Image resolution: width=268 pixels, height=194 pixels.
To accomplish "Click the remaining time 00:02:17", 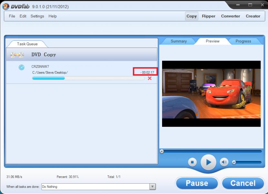I will click(x=147, y=73).
